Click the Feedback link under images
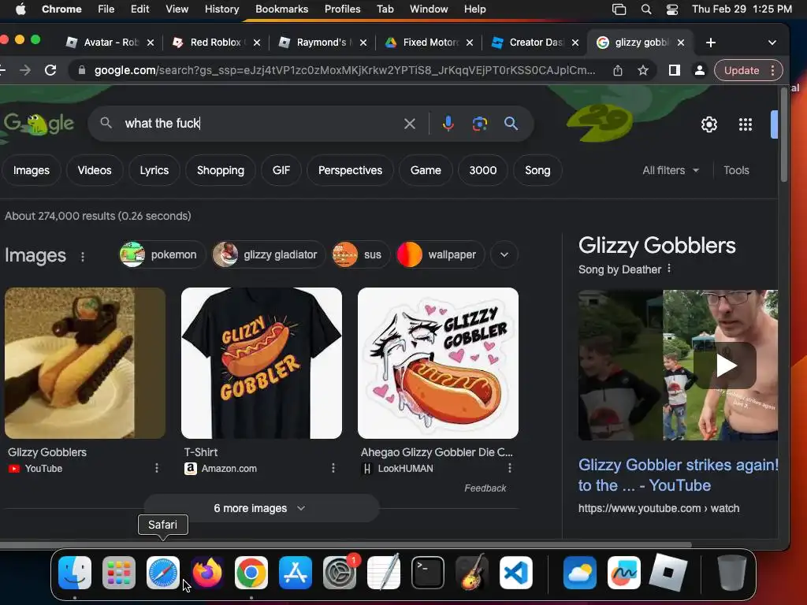 pos(485,488)
